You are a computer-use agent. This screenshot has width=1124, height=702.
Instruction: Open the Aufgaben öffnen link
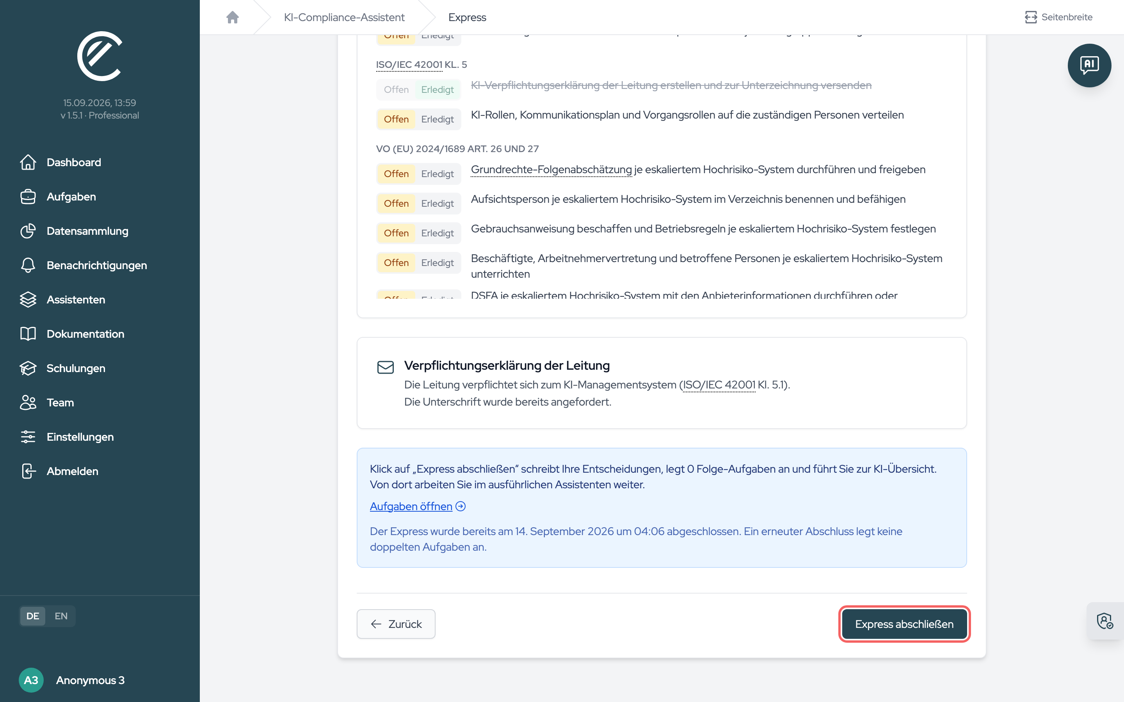point(411,507)
